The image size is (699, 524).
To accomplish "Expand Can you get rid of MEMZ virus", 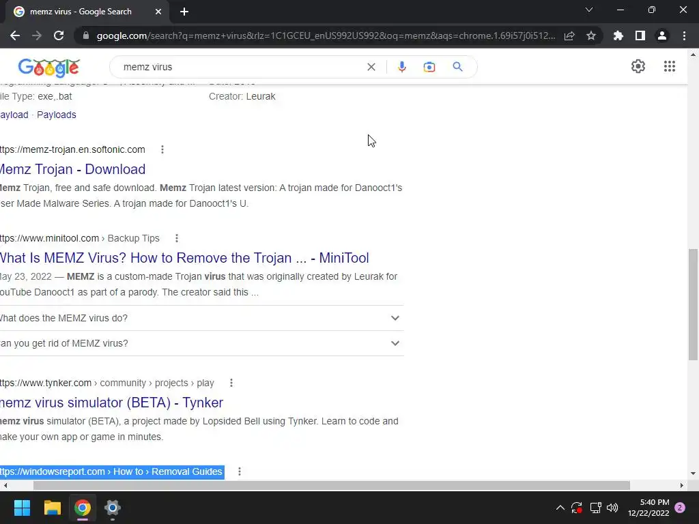I will tap(202, 344).
